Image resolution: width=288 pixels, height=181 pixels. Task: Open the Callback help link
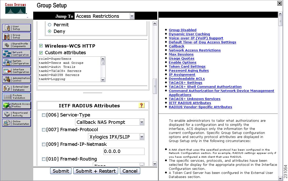[176, 46]
